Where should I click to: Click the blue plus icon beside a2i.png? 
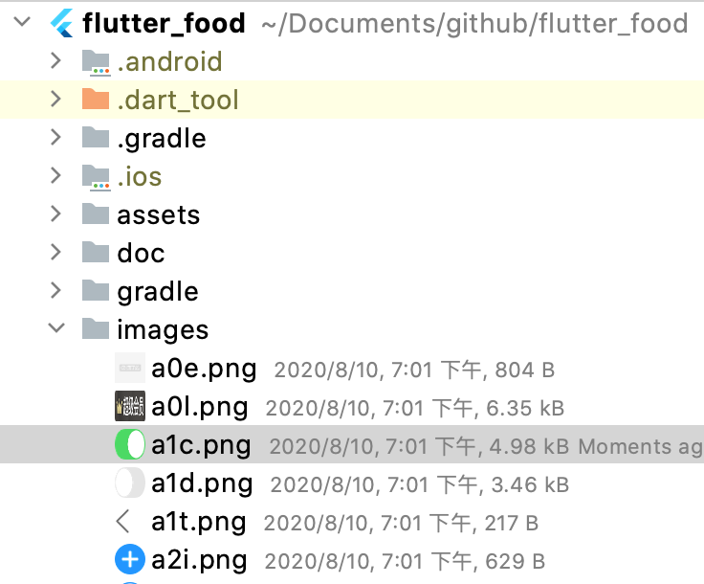pos(130,560)
